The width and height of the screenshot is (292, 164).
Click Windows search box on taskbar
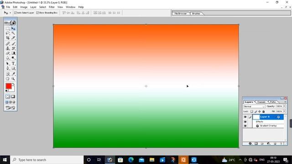click(x=47, y=160)
